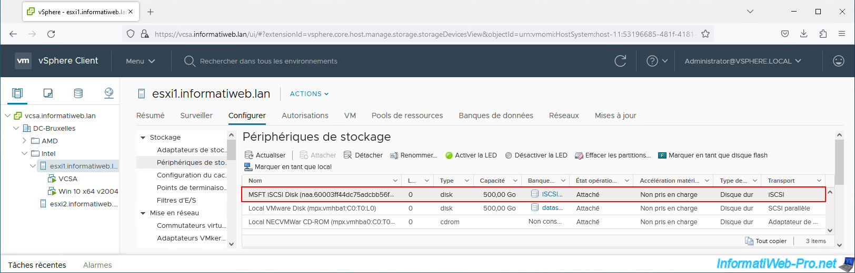Expand the AMD folder node
Viewport: 855px width, 273px height.
click(24, 141)
